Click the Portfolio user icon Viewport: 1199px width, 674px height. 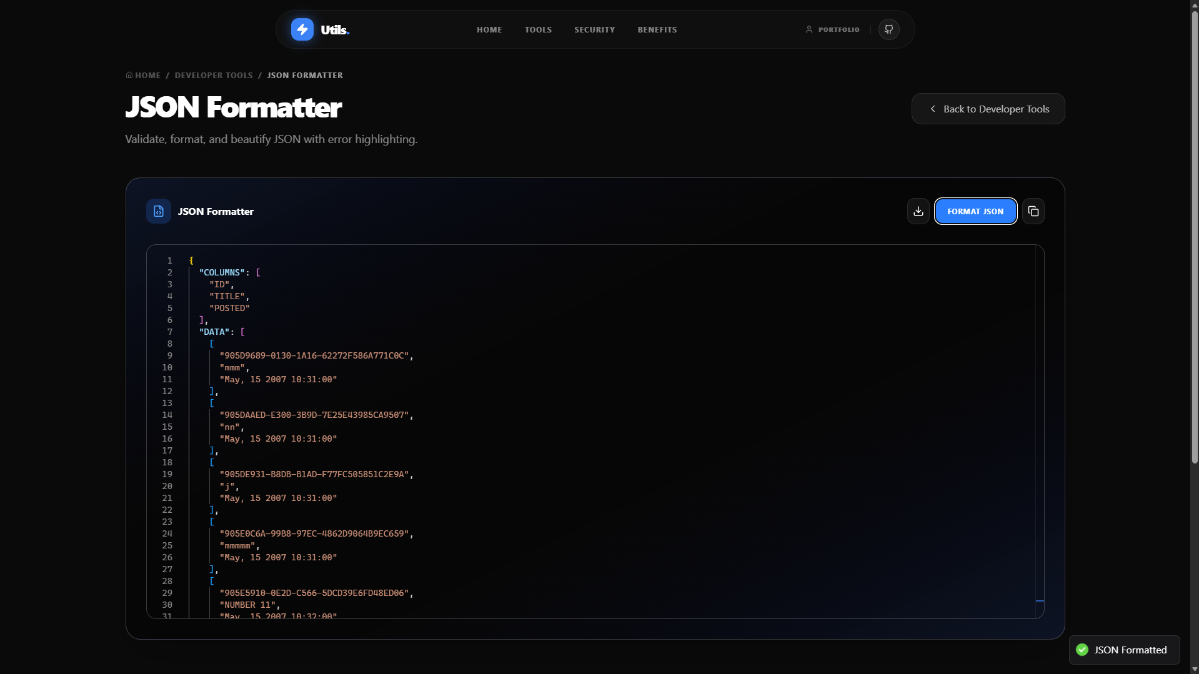[809, 29]
